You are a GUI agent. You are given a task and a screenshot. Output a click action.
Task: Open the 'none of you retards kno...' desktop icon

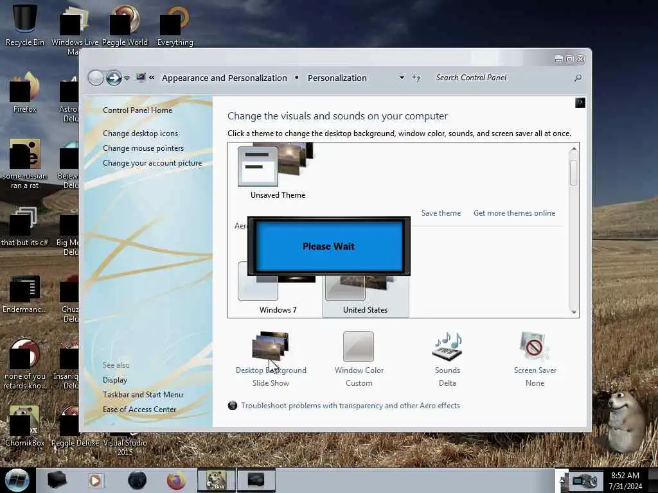coord(24,364)
